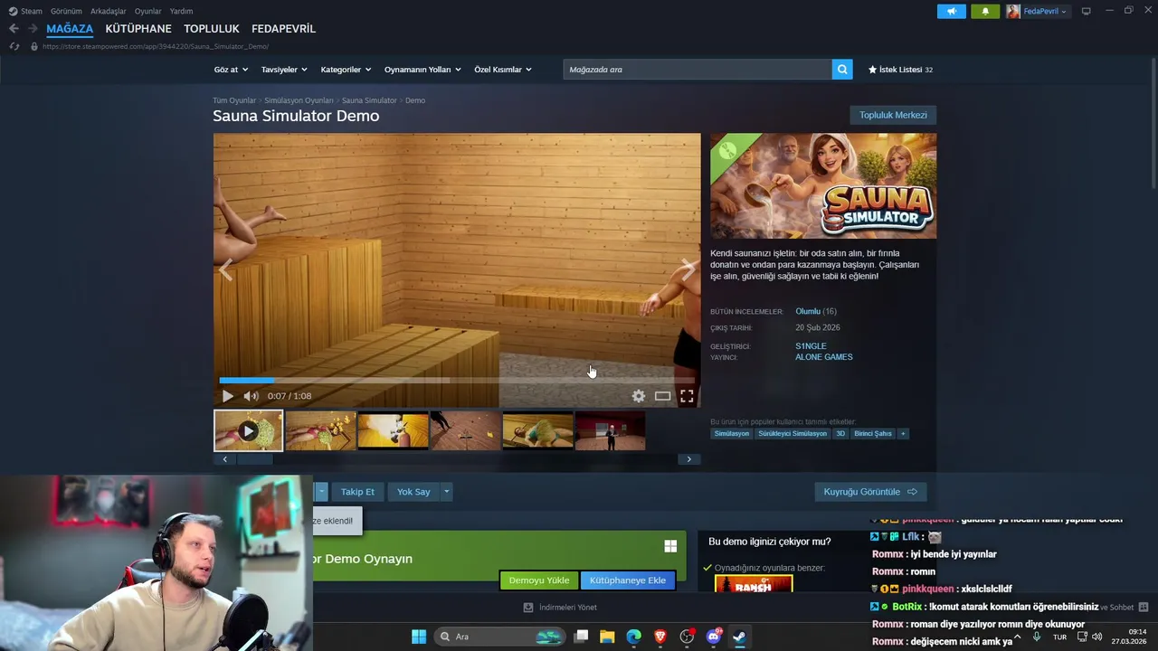Open the ALONE GAMES publisher link
The height and width of the screenshot is (651, 1158).
(x=824, y=357)
